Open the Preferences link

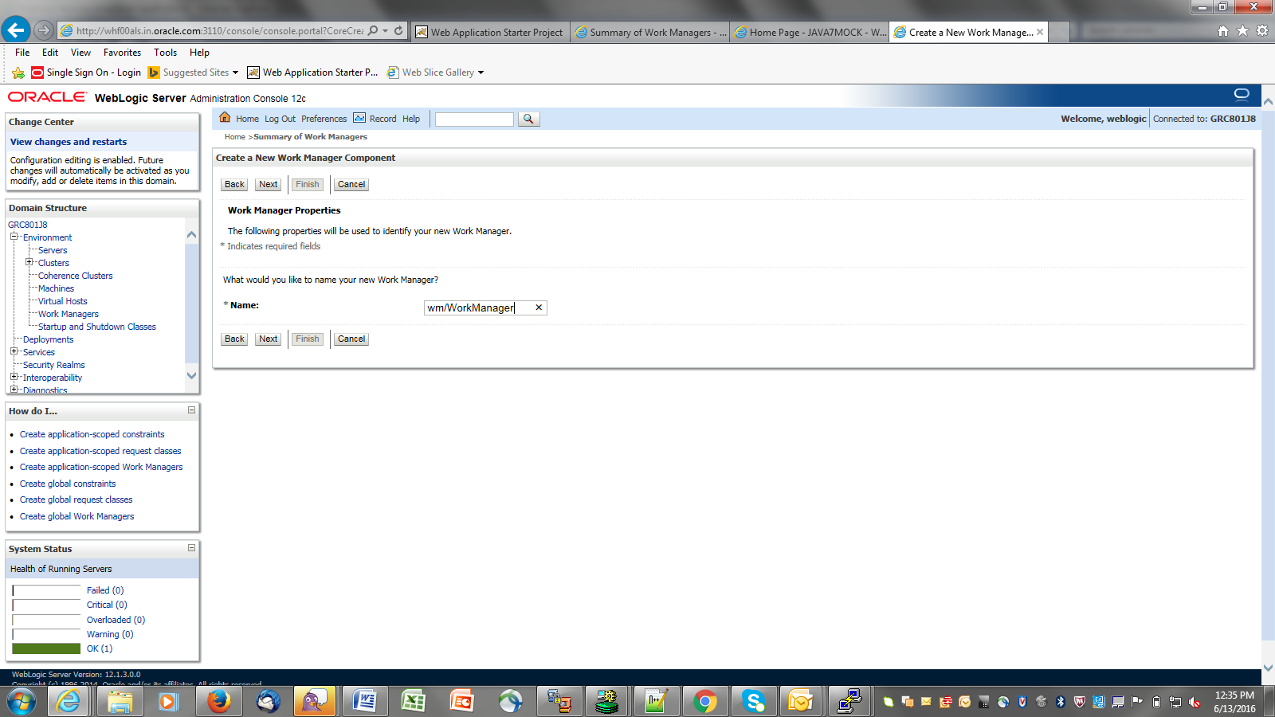(x=324, y=119)
